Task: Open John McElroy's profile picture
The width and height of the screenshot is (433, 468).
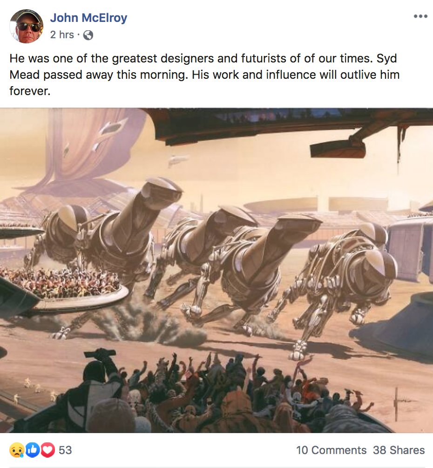Action: (26, 26)
